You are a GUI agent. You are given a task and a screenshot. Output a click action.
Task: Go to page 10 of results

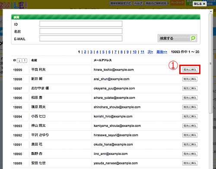[134, 52]
